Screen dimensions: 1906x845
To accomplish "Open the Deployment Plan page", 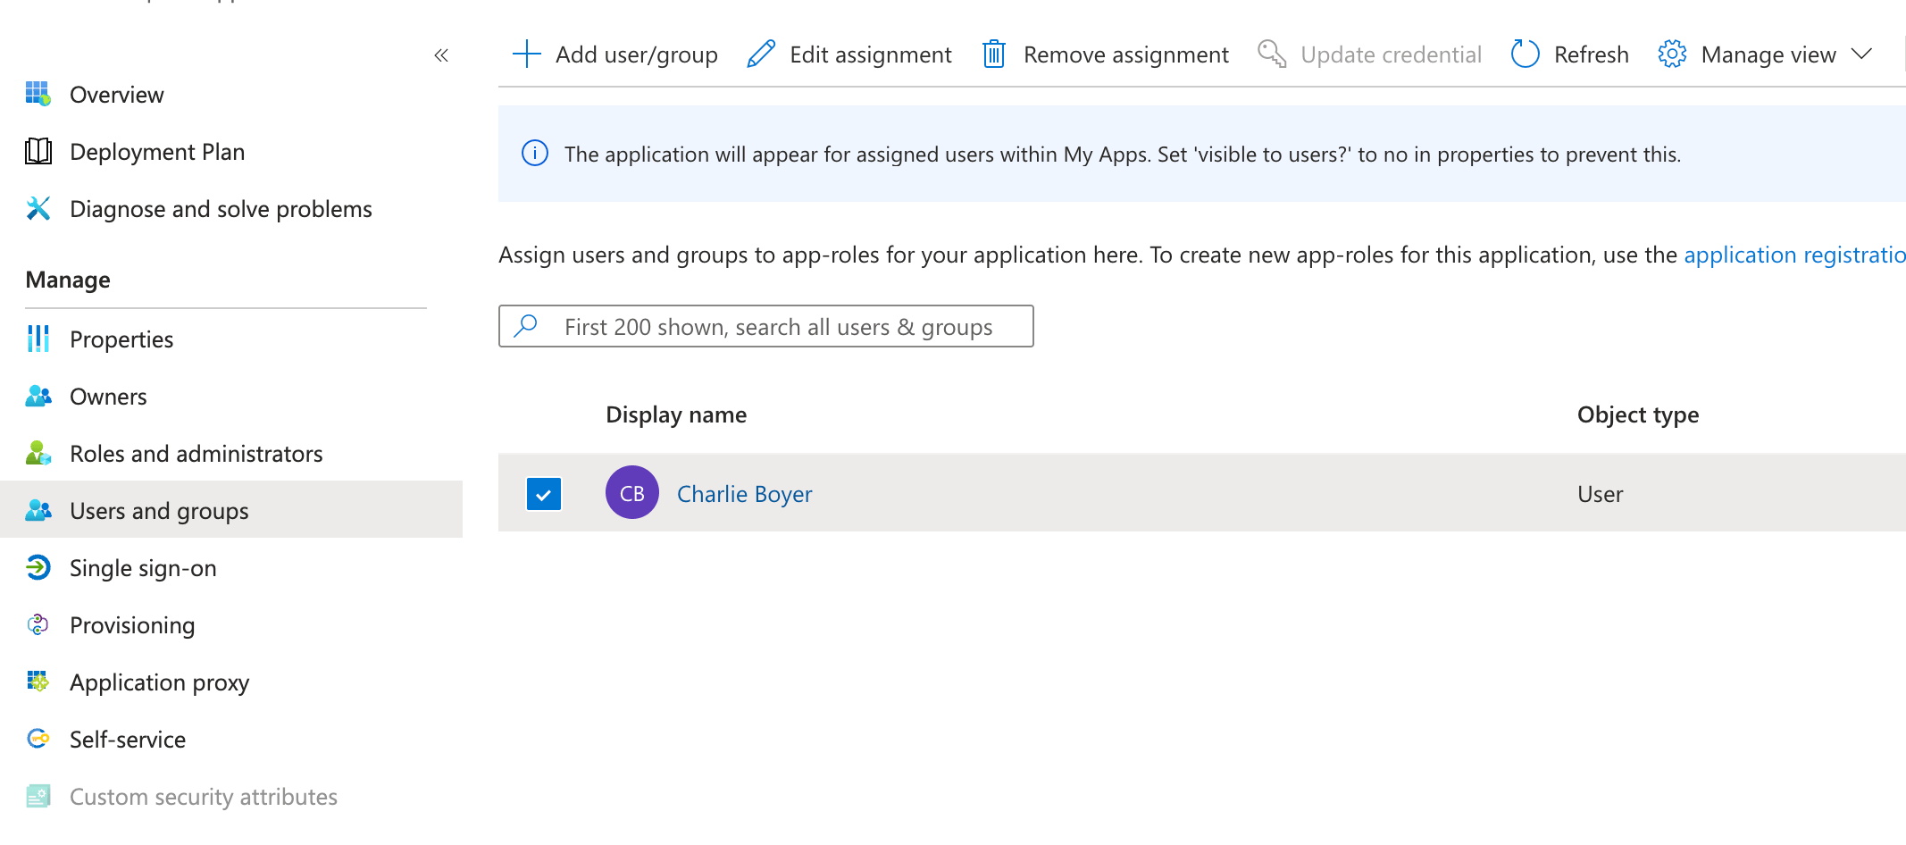I will click(157, 151).
